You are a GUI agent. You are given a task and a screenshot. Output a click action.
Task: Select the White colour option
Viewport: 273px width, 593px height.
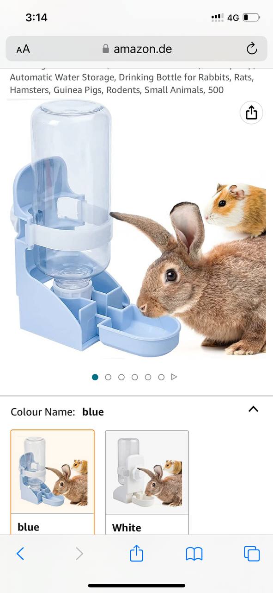pyautogui.click(x=147, y=482)
